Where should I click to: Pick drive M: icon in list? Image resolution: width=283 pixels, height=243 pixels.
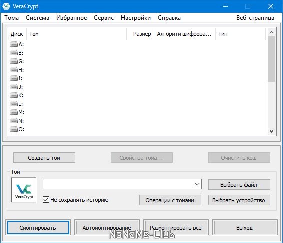(x=14, y=112)
